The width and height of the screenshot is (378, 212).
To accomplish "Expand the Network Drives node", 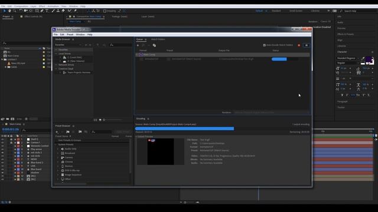I will 56,65.
